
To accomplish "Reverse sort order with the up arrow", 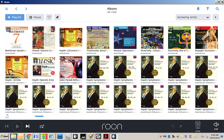I will (216, 17).
